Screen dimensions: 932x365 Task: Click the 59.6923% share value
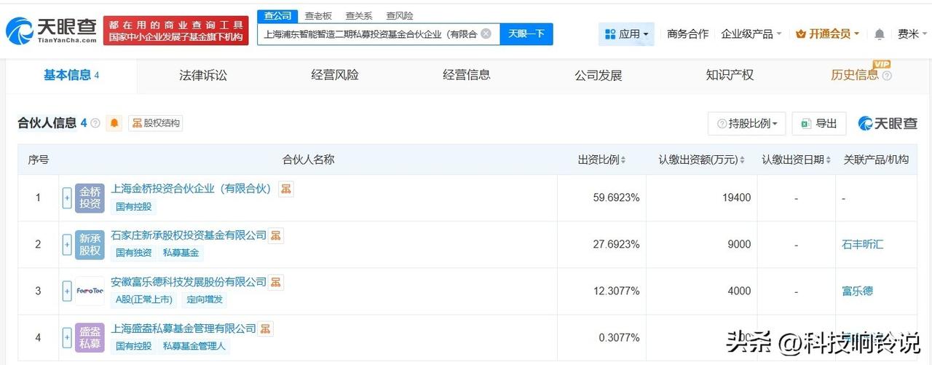(616, 197)
